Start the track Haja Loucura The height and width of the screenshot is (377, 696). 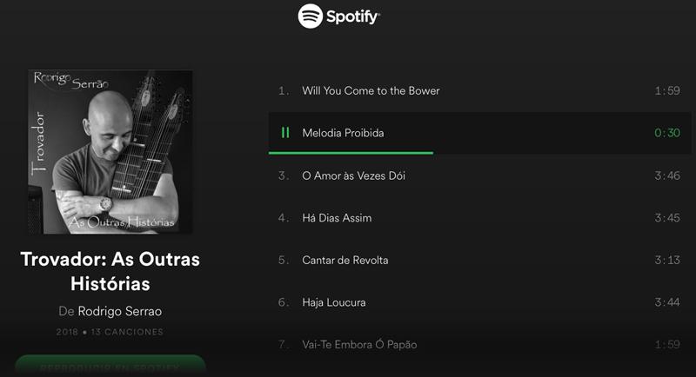point(479,302)
